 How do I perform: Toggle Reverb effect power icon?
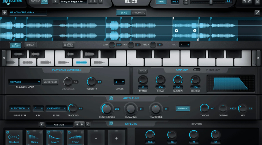(49, 132)
